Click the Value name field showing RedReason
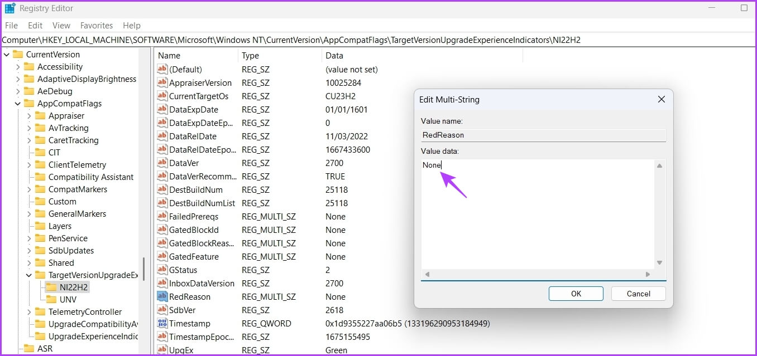Image resolution: width=757 pixels, height=356 pixels. coord(543,135)
